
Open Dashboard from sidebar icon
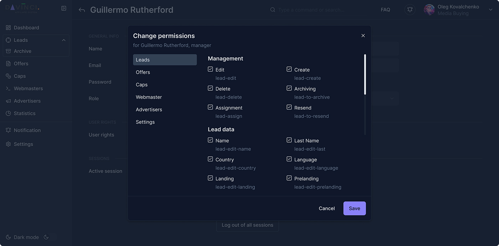pyautogui.click(x=8, y=28)
